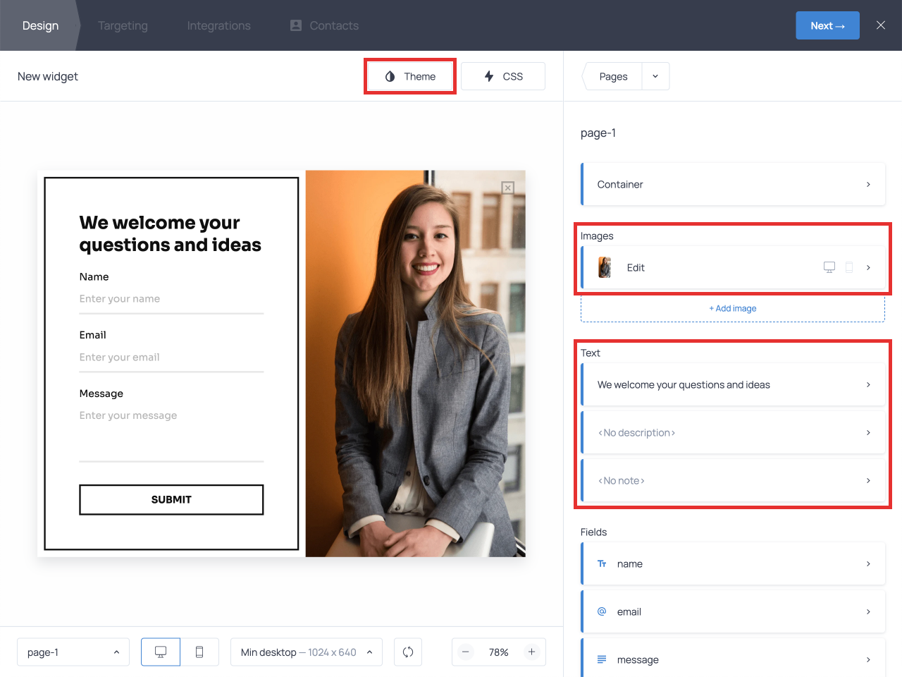The height and width of the screenshot is (677, 902).
Task: Click the lightning icon on the CSS button
Action: (490, 76)
